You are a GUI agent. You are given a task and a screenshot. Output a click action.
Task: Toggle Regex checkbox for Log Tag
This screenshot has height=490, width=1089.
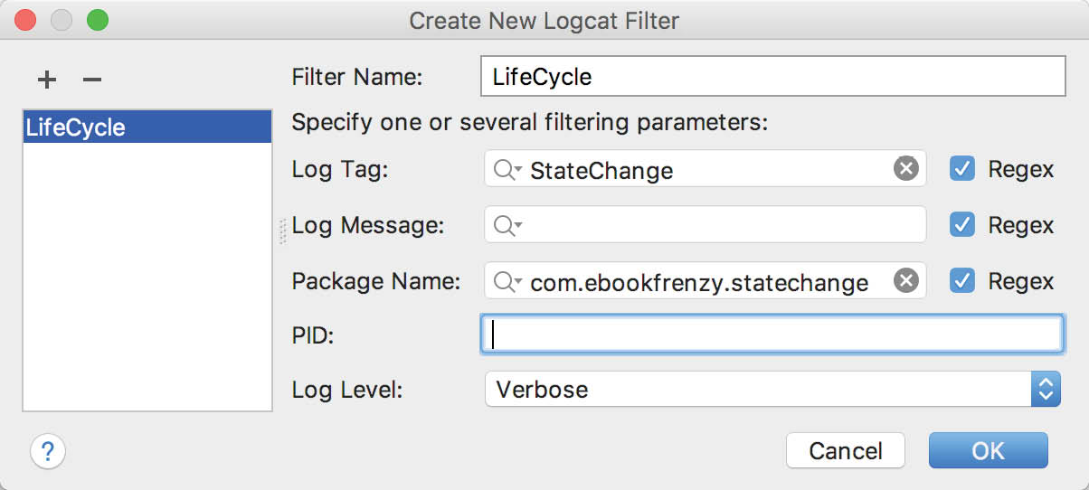(962, 168)
